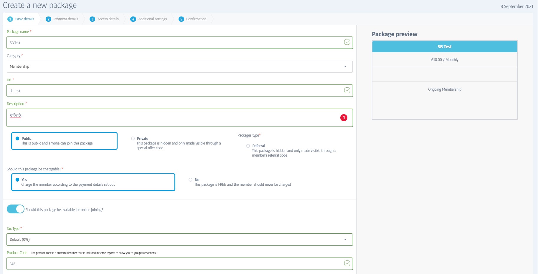538x274 pixels.
Task: Click the Package preview heading
Action: (x=395, y=34)
